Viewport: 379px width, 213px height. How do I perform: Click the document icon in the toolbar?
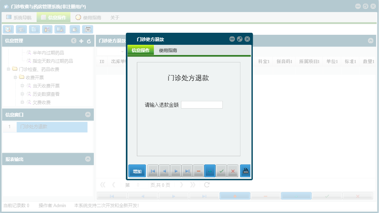click(x=34, y=29)
